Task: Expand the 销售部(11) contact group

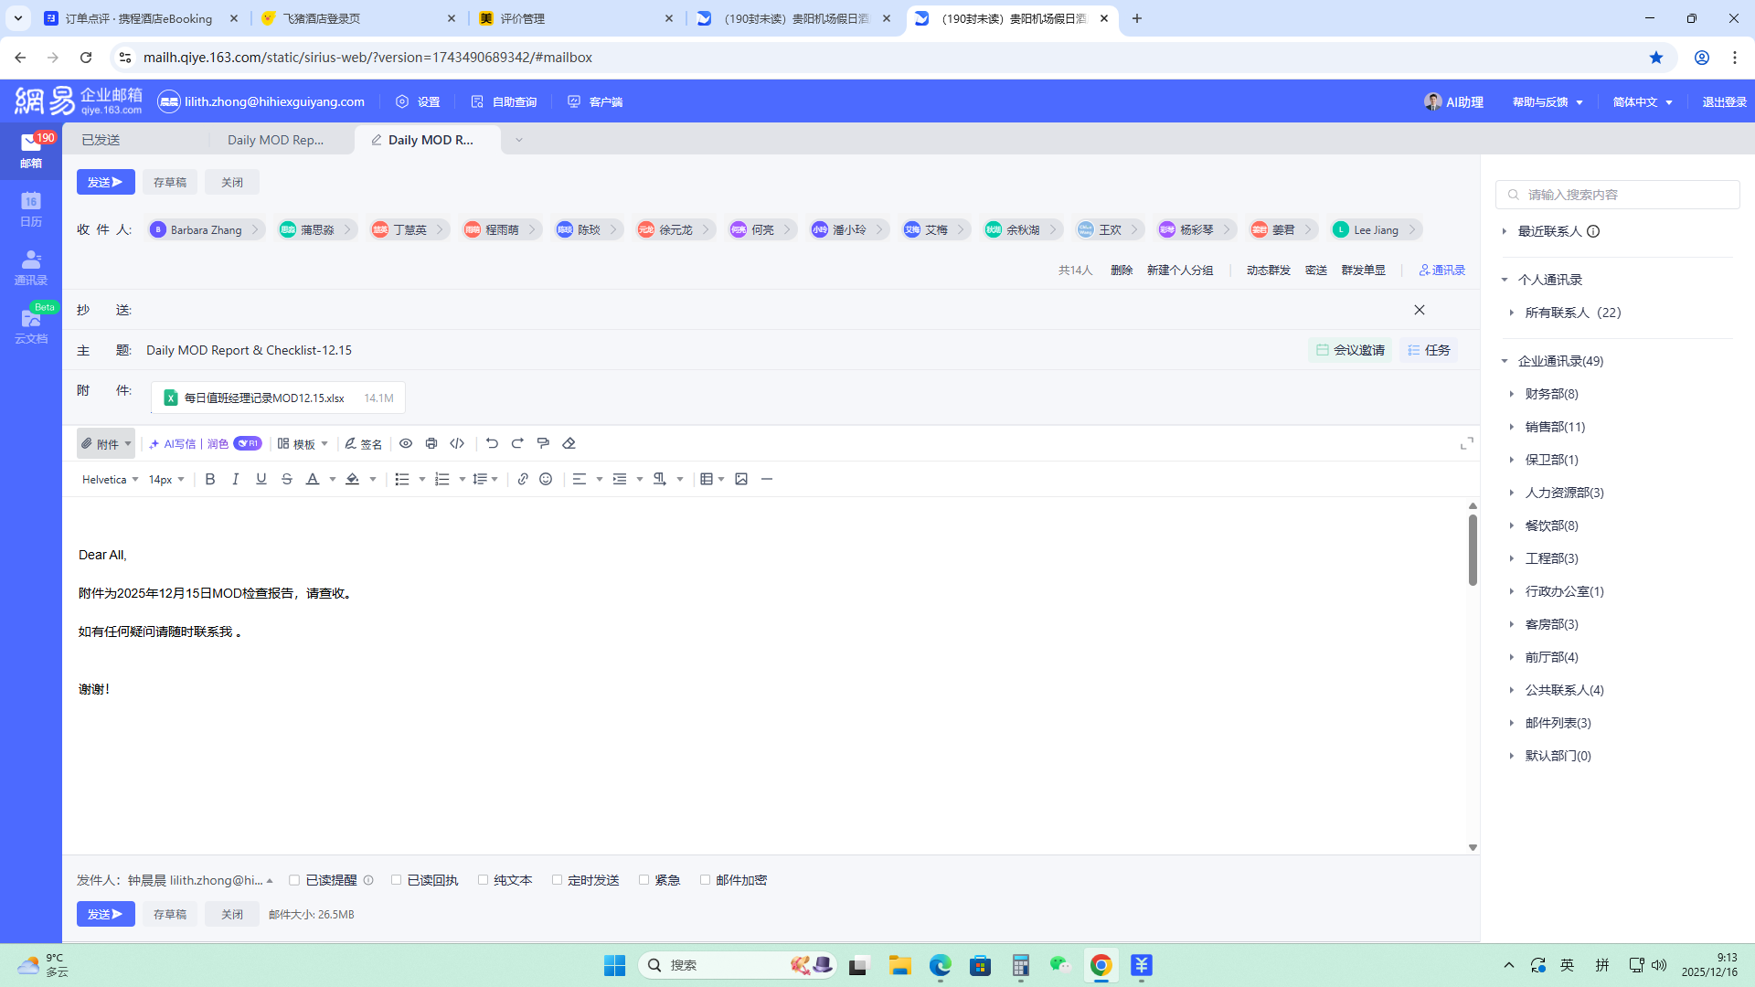Action: [x=1554, y=427]
